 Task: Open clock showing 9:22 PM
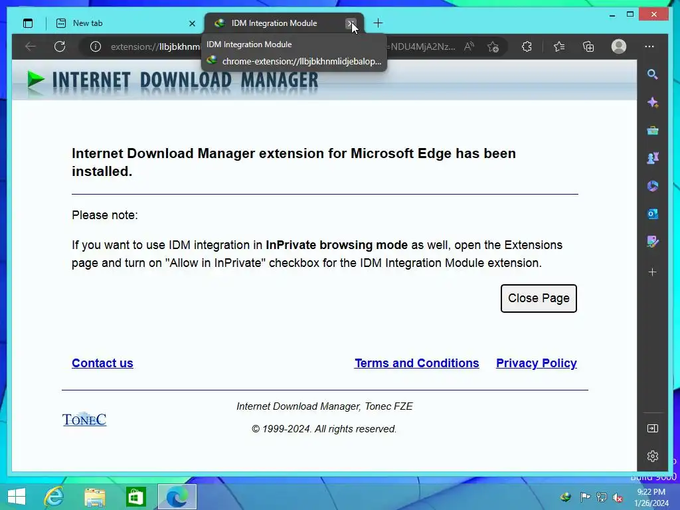(x=651, y=497)
